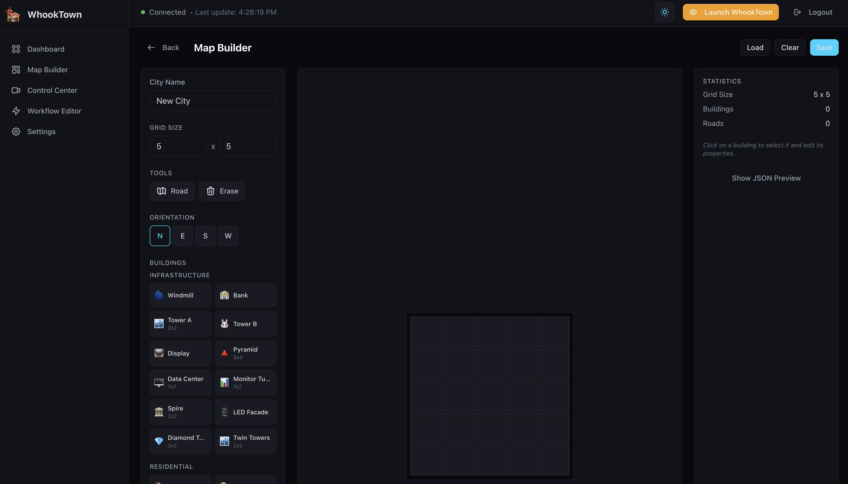
Task: Choose the Spire 2x2 building
Action: pos(180,412)
